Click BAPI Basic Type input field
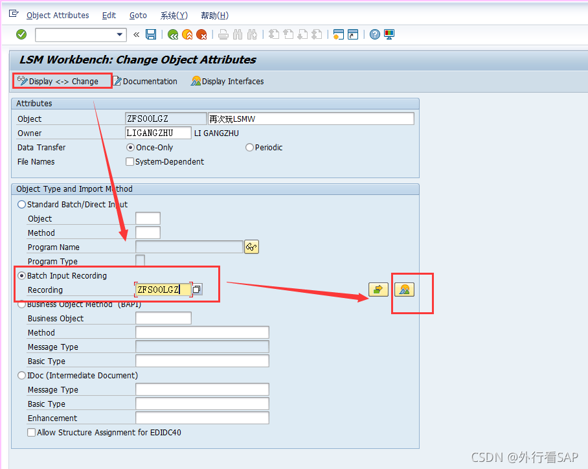 [202, 361]
